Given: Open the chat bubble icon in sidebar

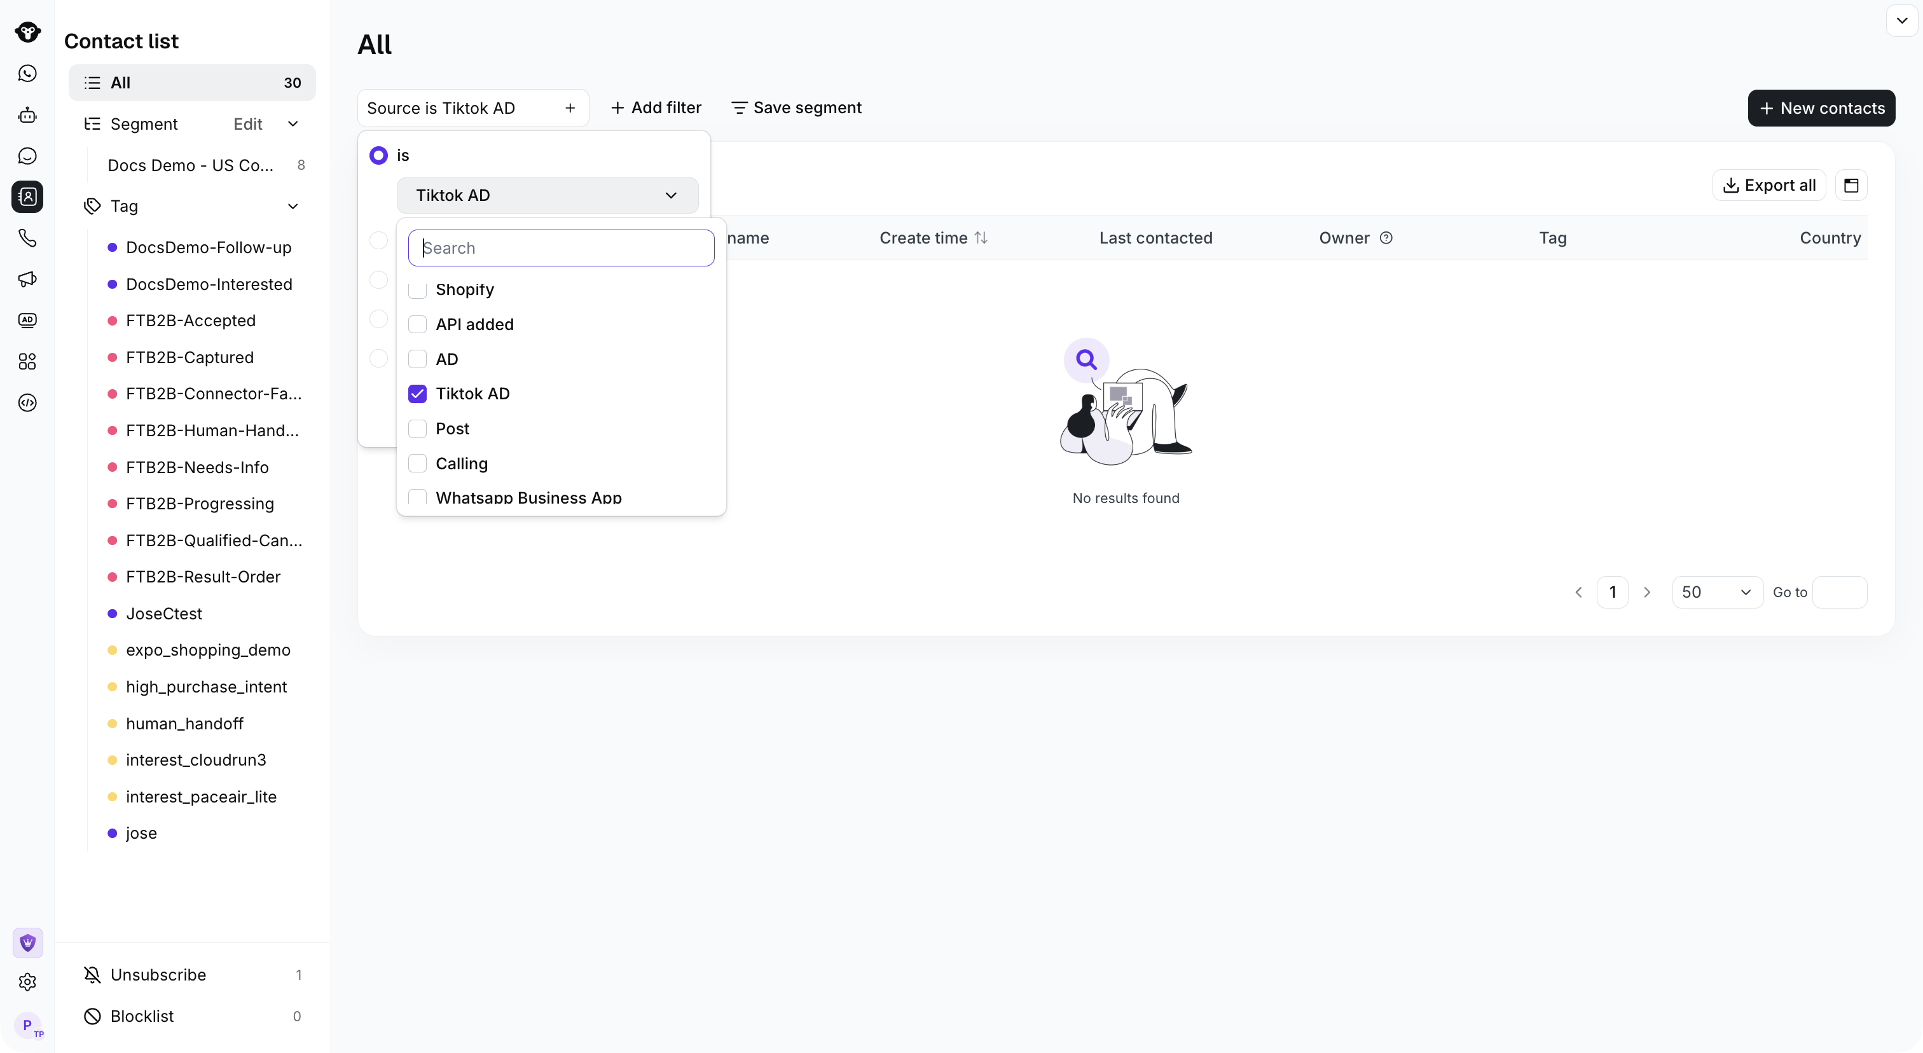Looking at the screenshot, I should point(27,156).
